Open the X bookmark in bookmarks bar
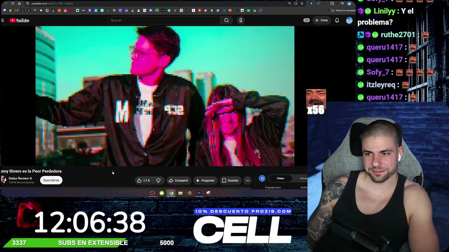Viewport: 449px width, 252px height. pyautogui.click(x=22, y=10)
